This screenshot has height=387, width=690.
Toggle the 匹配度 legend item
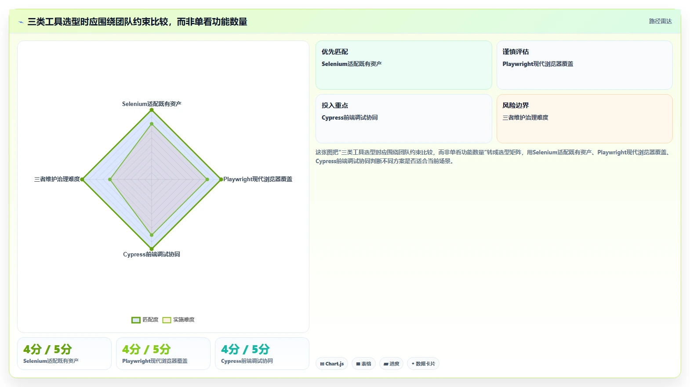coord(145,320)
